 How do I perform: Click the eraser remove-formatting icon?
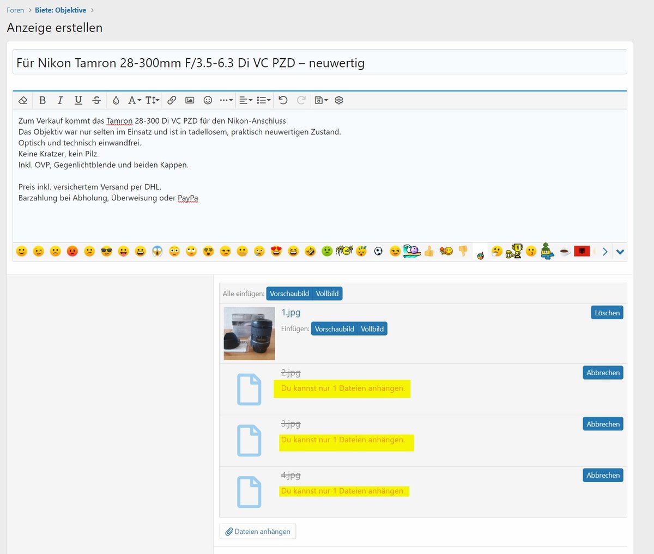coord(23,100)
